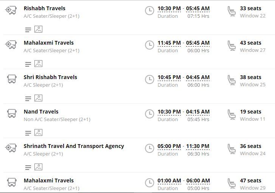Open Shri Rishabh Travels operator name
This screenshot has height=193, width=275.
tap(50, 77)
